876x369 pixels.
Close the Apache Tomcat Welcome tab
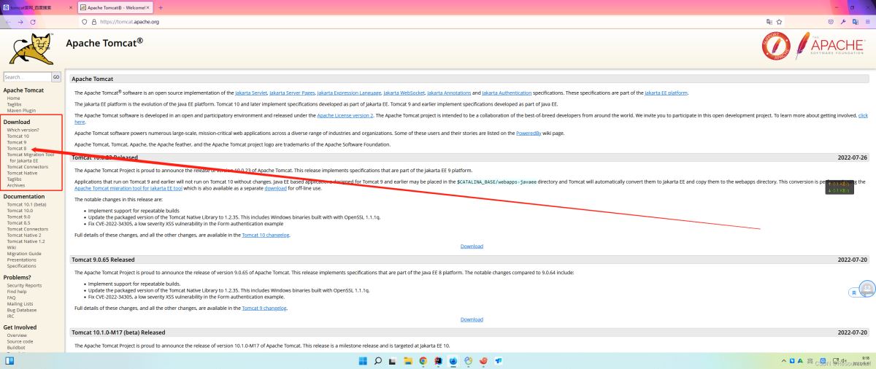[147, 7]
